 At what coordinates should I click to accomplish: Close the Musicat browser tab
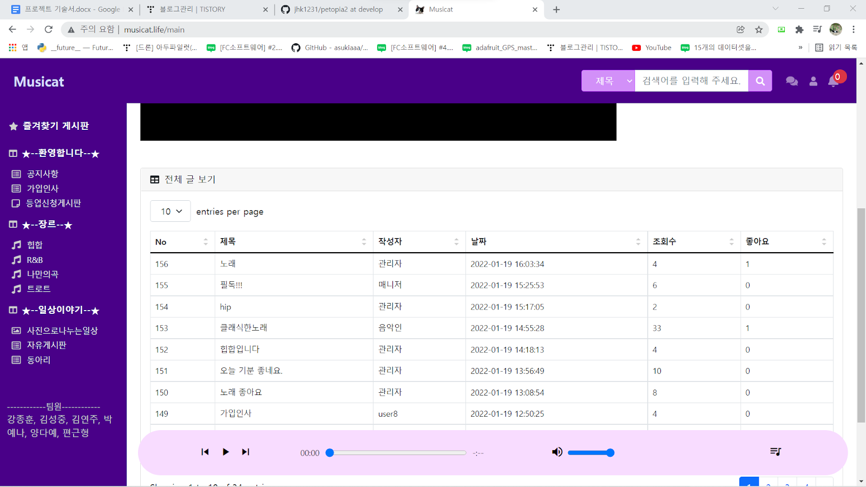click(535, 9)
